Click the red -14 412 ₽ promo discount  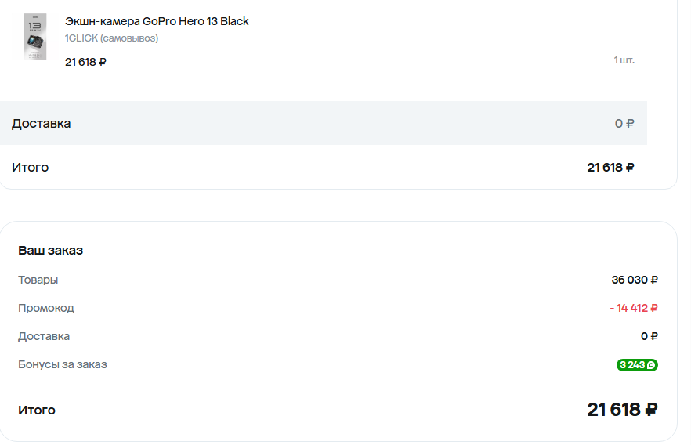point(633,308)
